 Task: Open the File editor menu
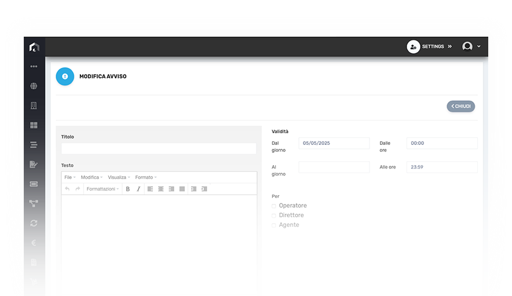70,177
